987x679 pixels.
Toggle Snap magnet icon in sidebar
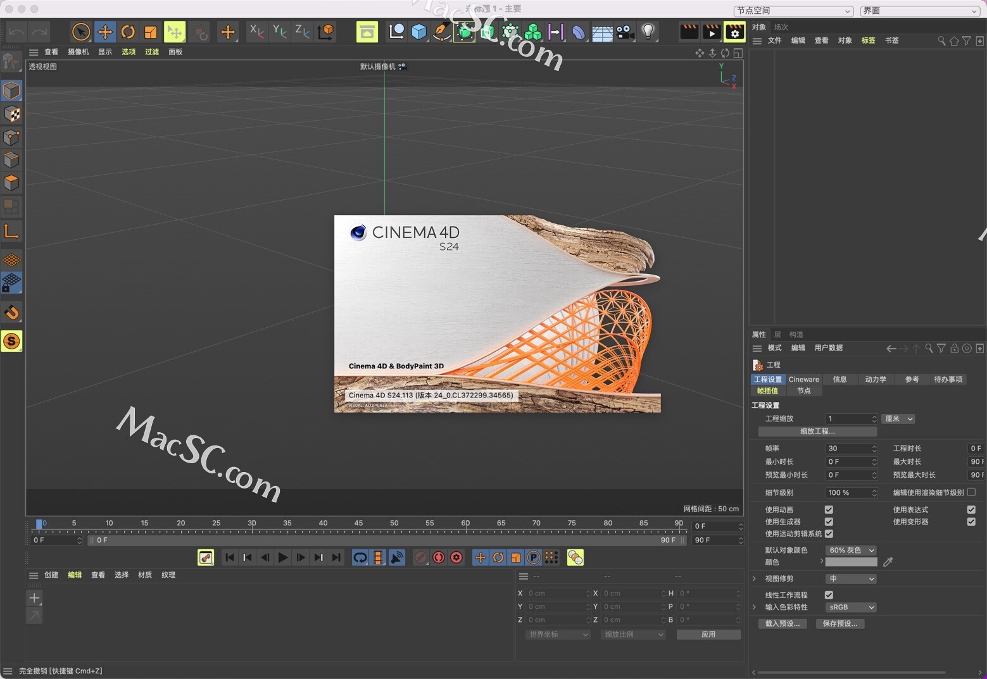11,312
